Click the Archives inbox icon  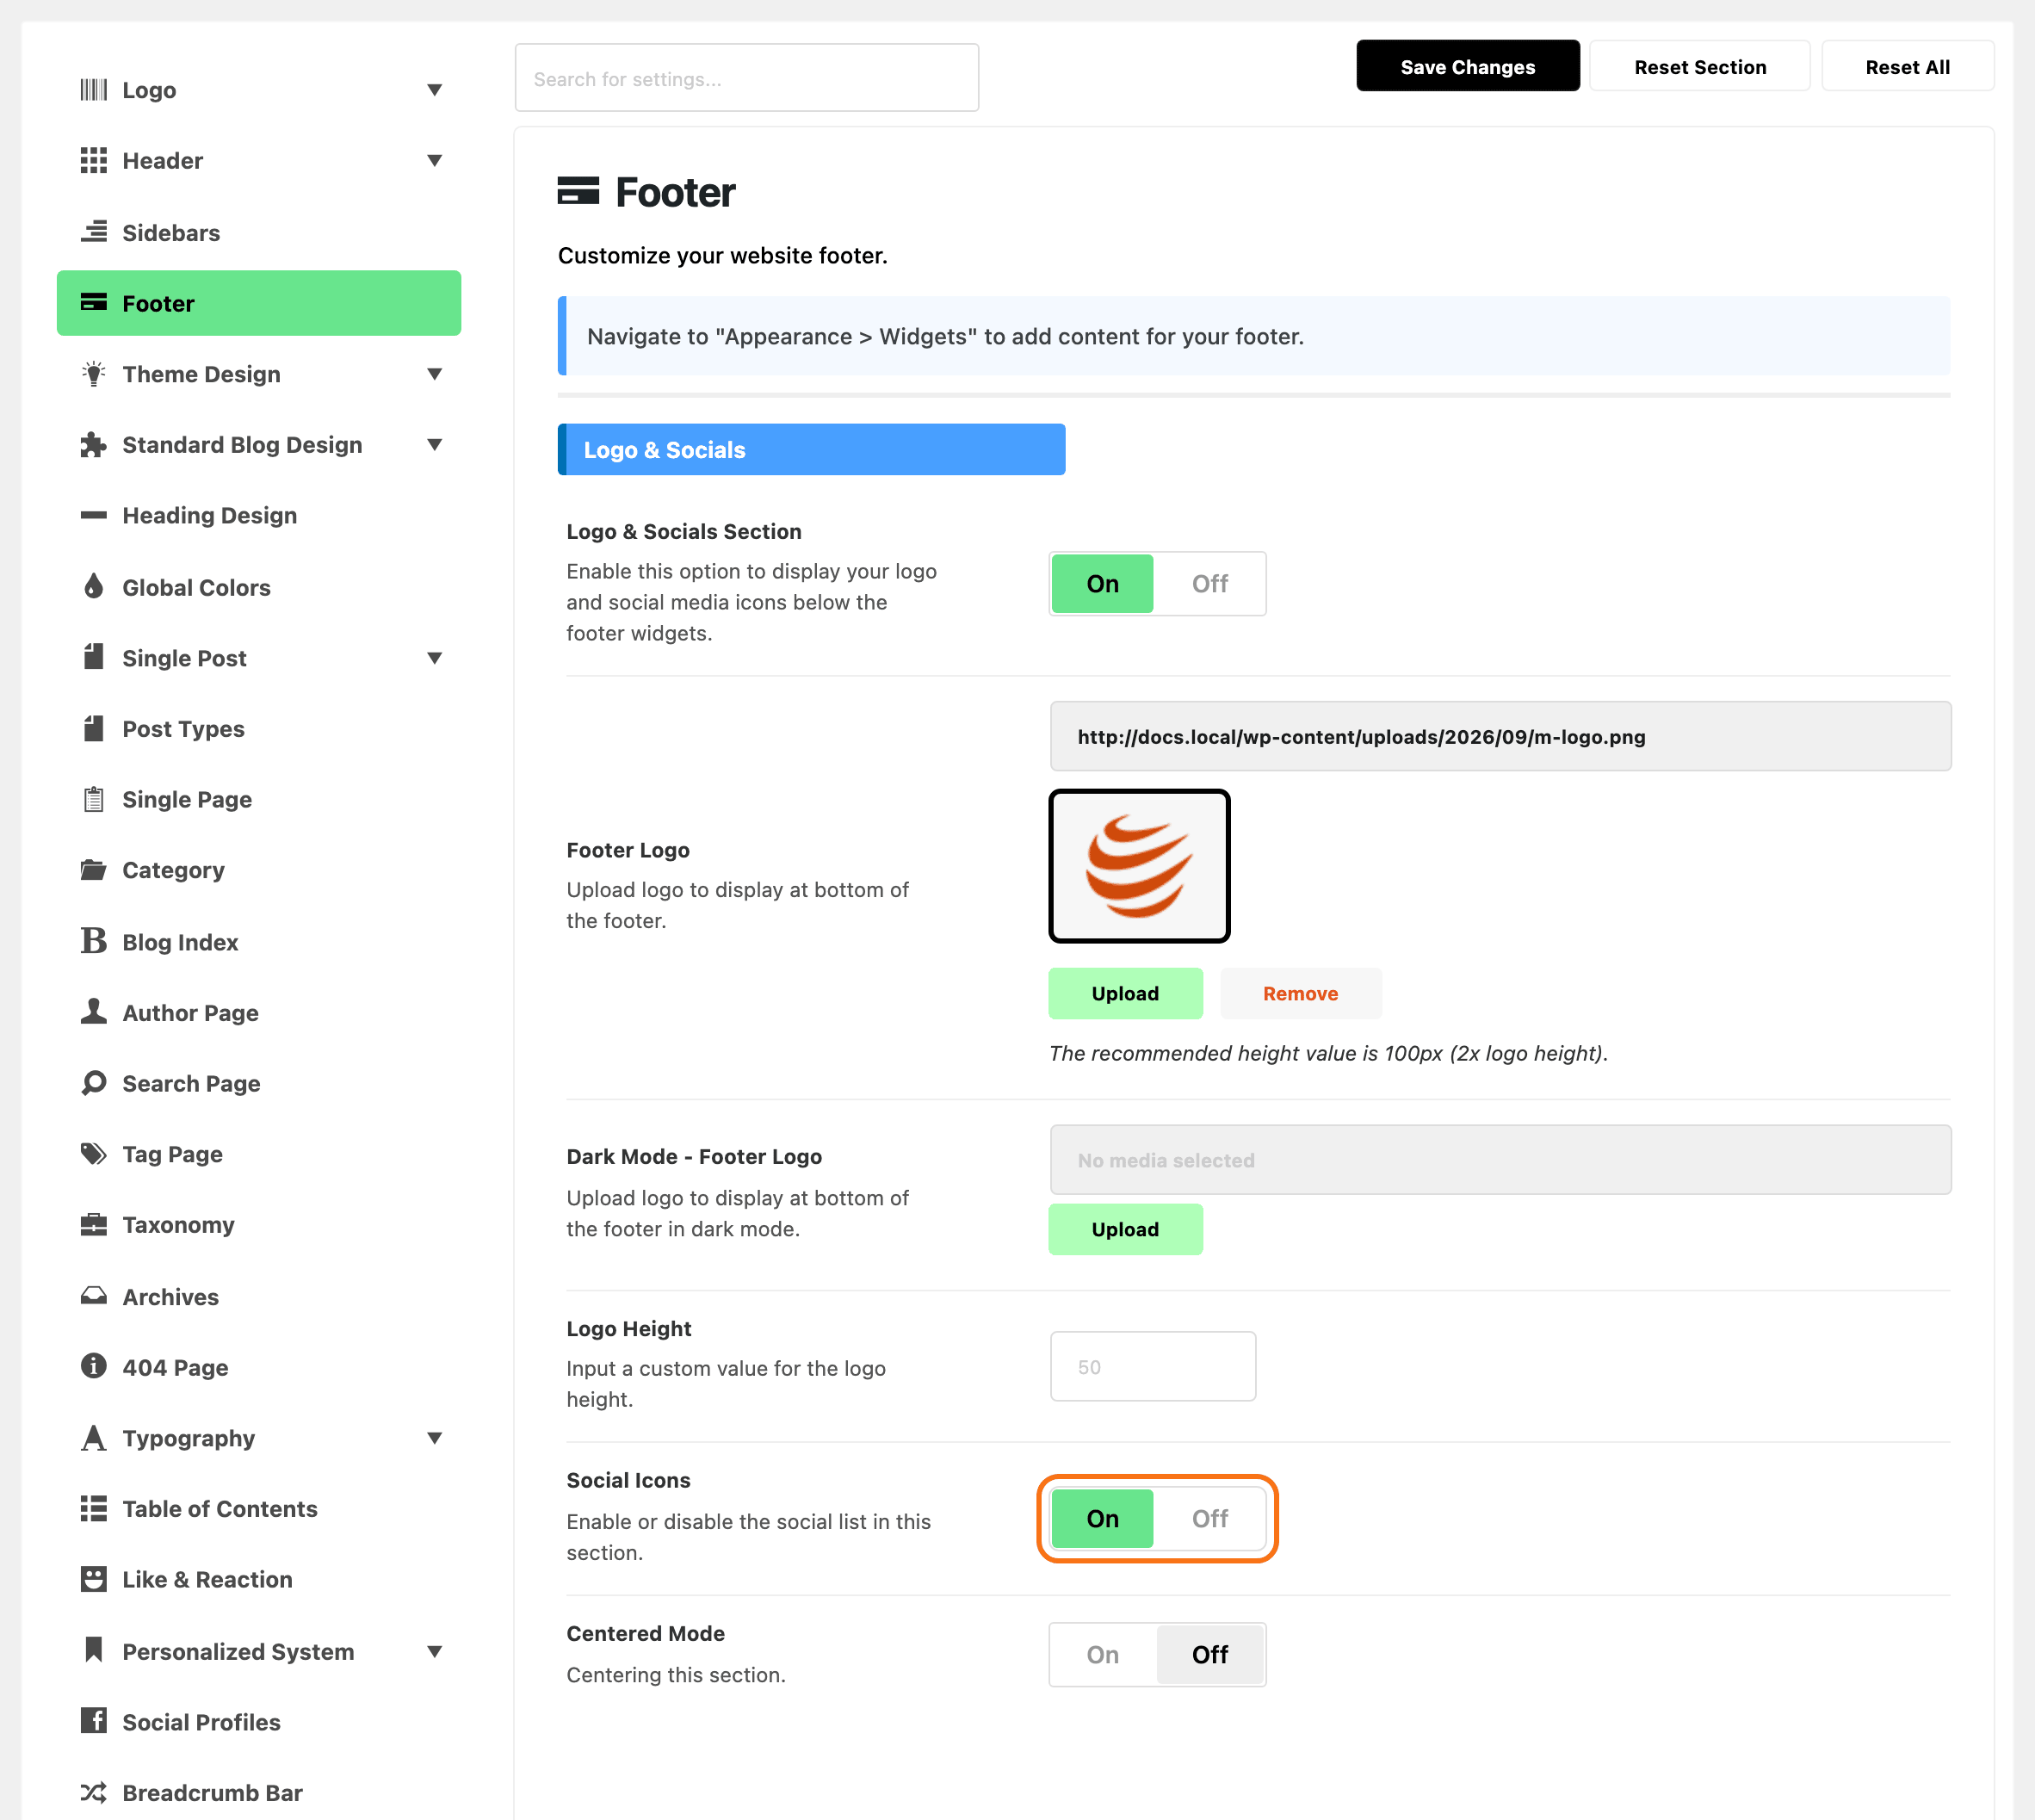pyautogui.click(x=94, y=1296)
